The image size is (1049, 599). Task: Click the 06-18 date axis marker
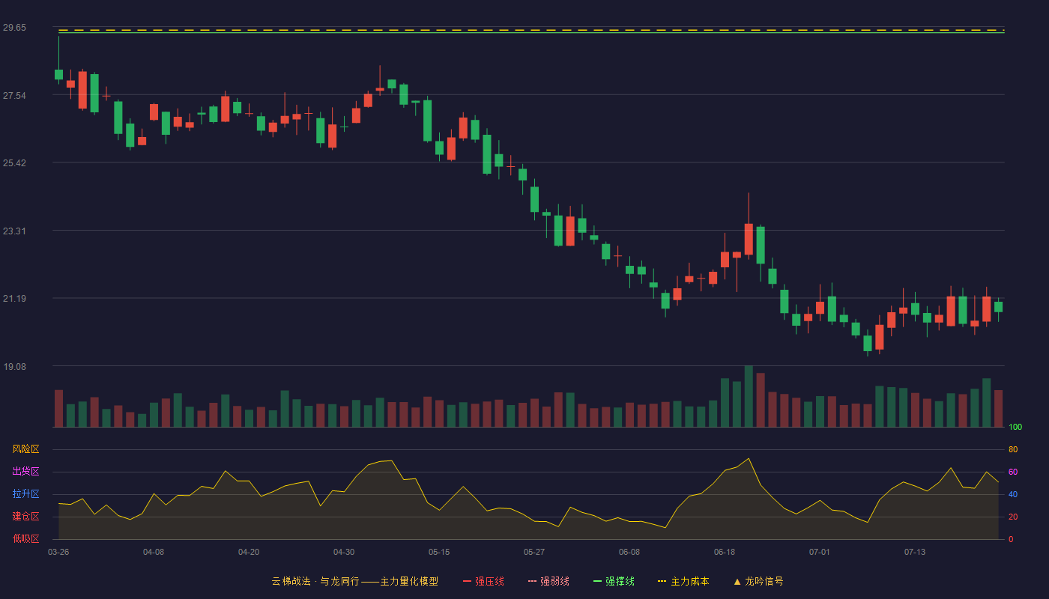(x=725, y=552)
